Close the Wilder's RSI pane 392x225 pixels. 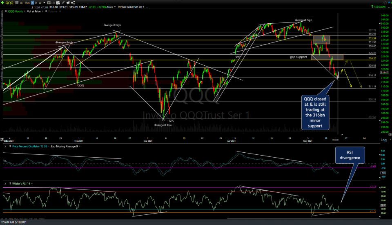tap(5, 183)
